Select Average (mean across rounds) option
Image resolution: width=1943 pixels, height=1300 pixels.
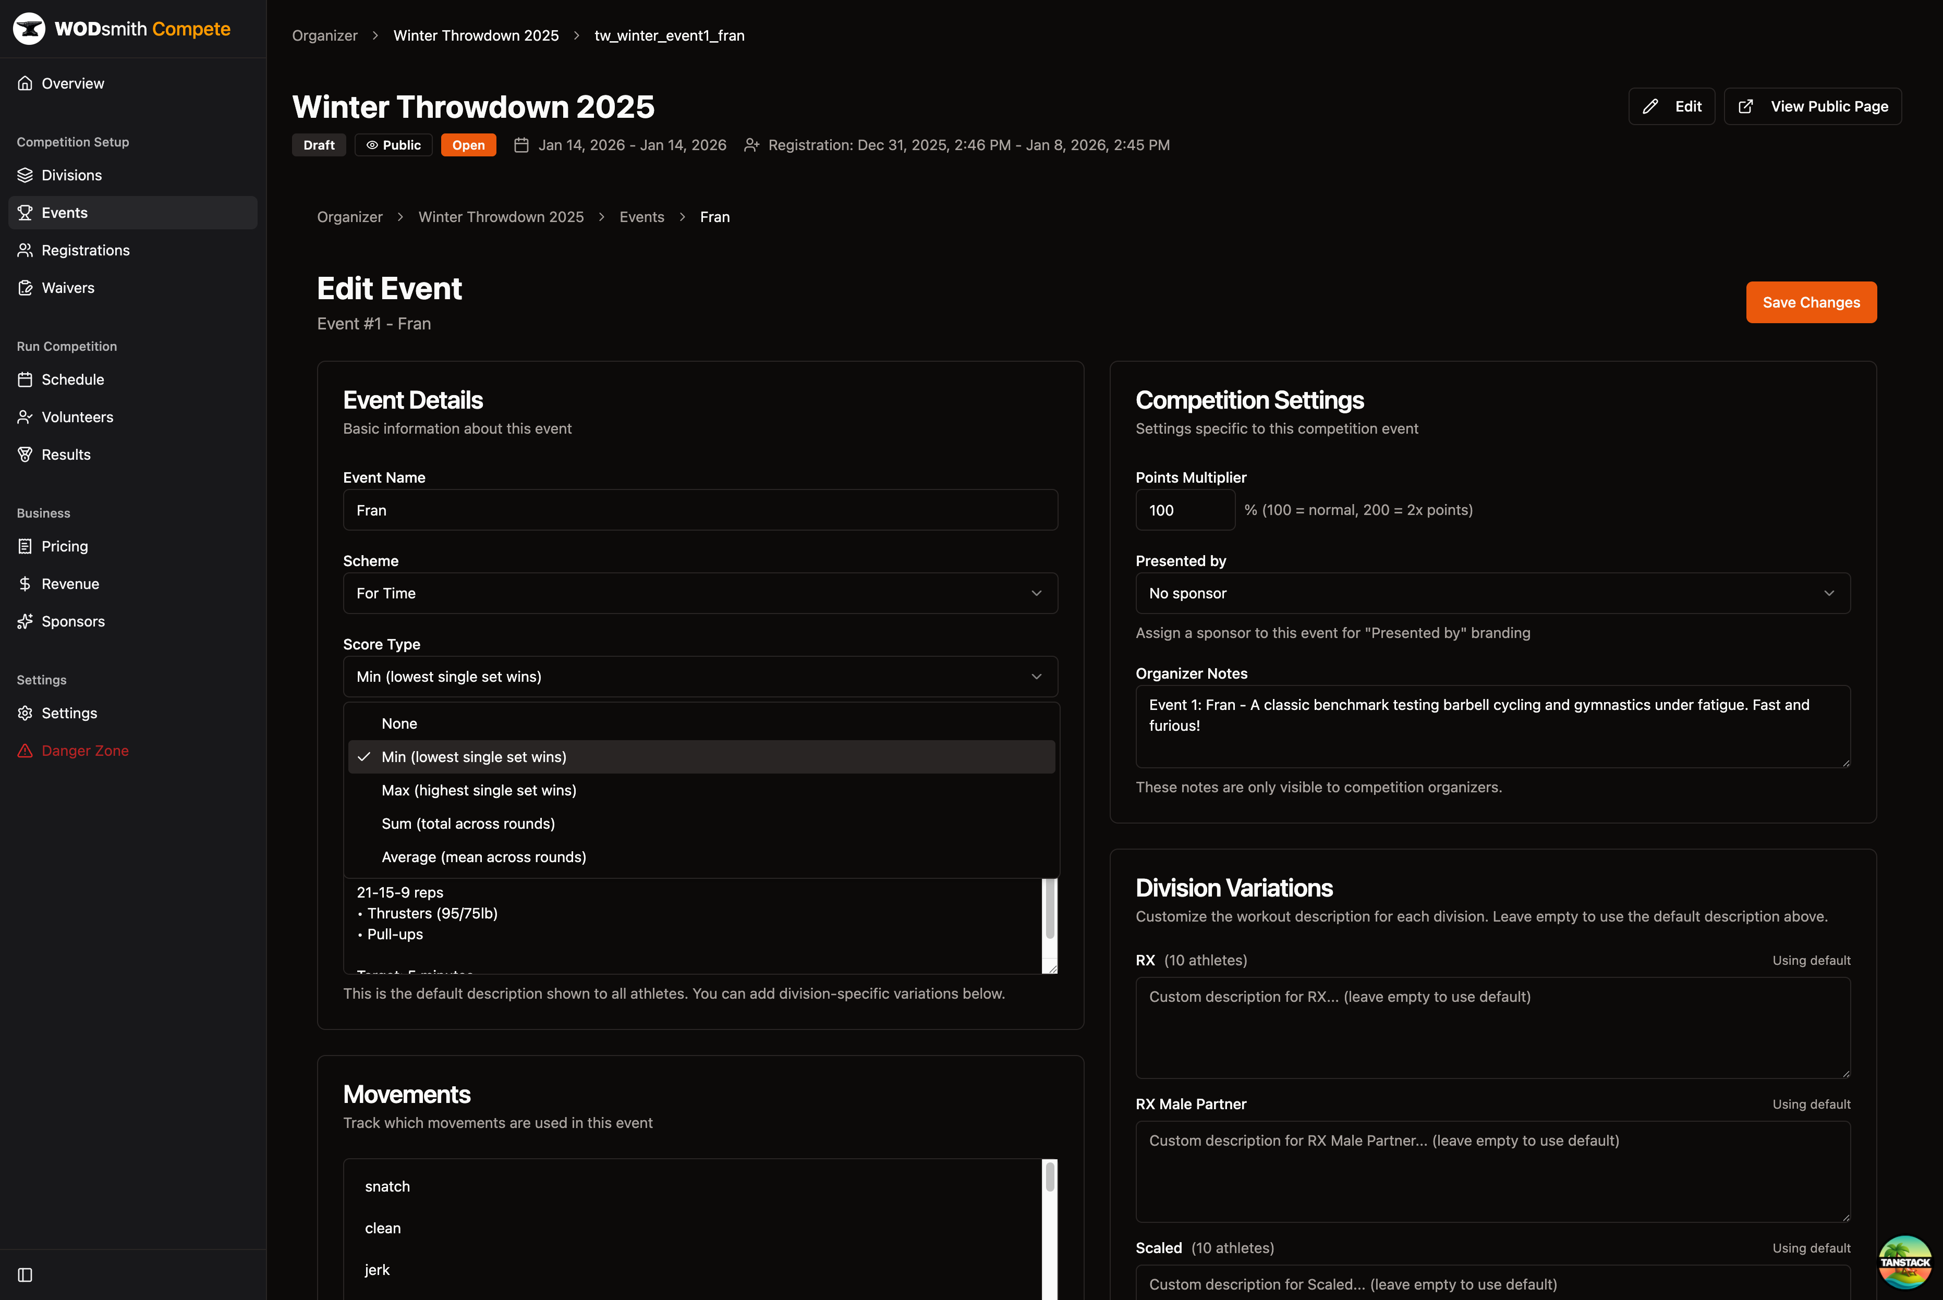tap(701, 857)
